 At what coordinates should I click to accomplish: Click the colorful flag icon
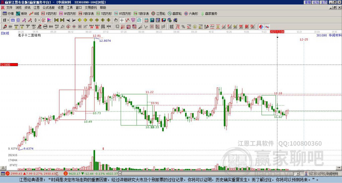coord(49,20)
